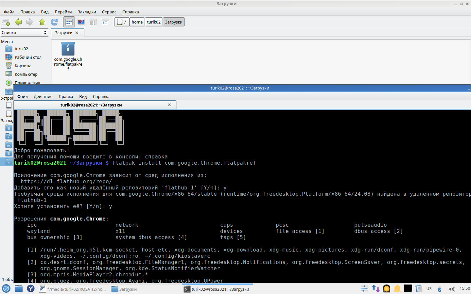471x294 pixels.
Task: Launch the Yandex browser from the panel
Action: tap(31, 289)
